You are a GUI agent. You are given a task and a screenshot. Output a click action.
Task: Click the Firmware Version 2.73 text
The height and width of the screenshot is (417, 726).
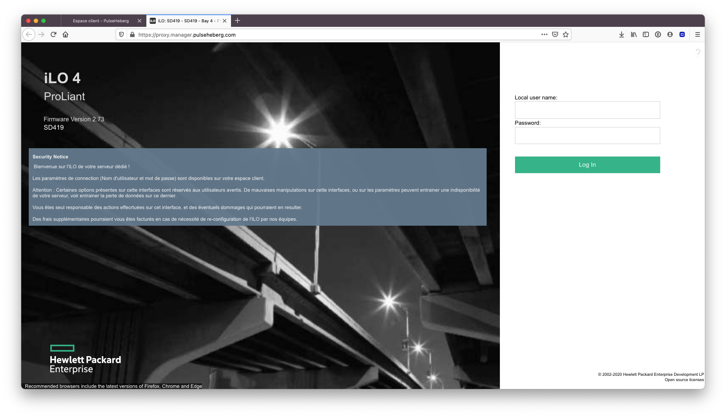coord(74,119)
